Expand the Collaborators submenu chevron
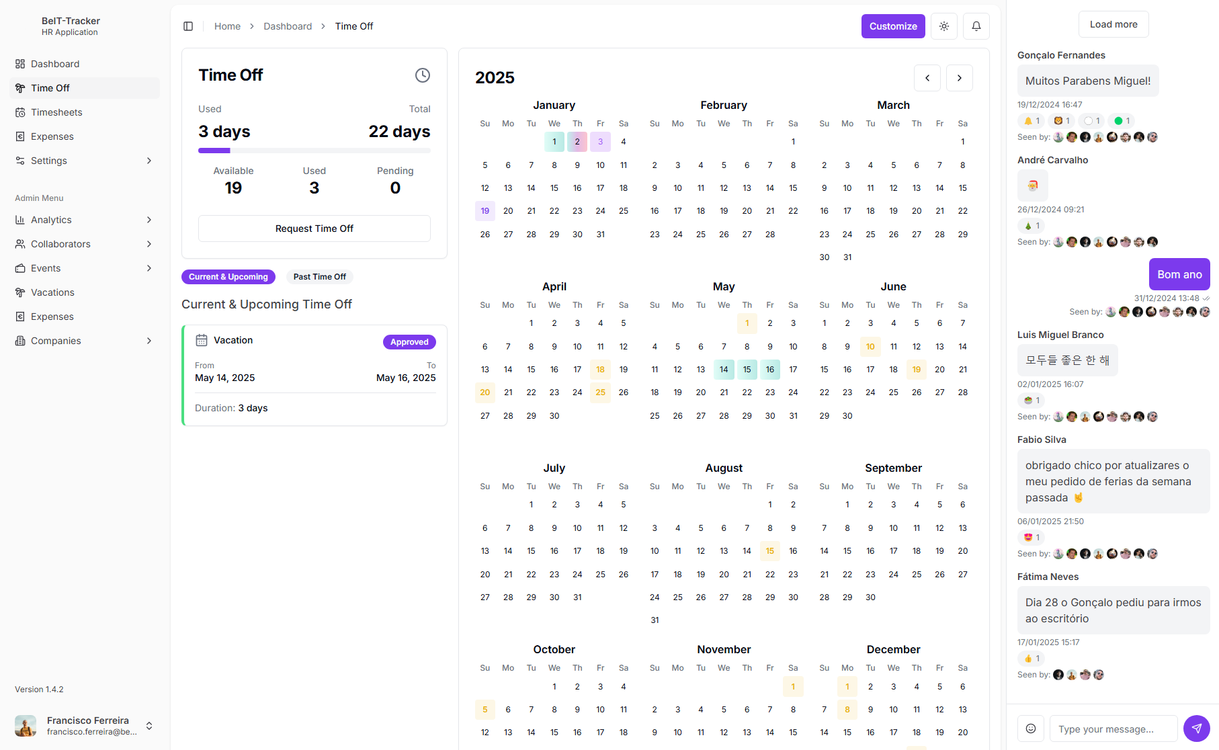 (149, 244)
